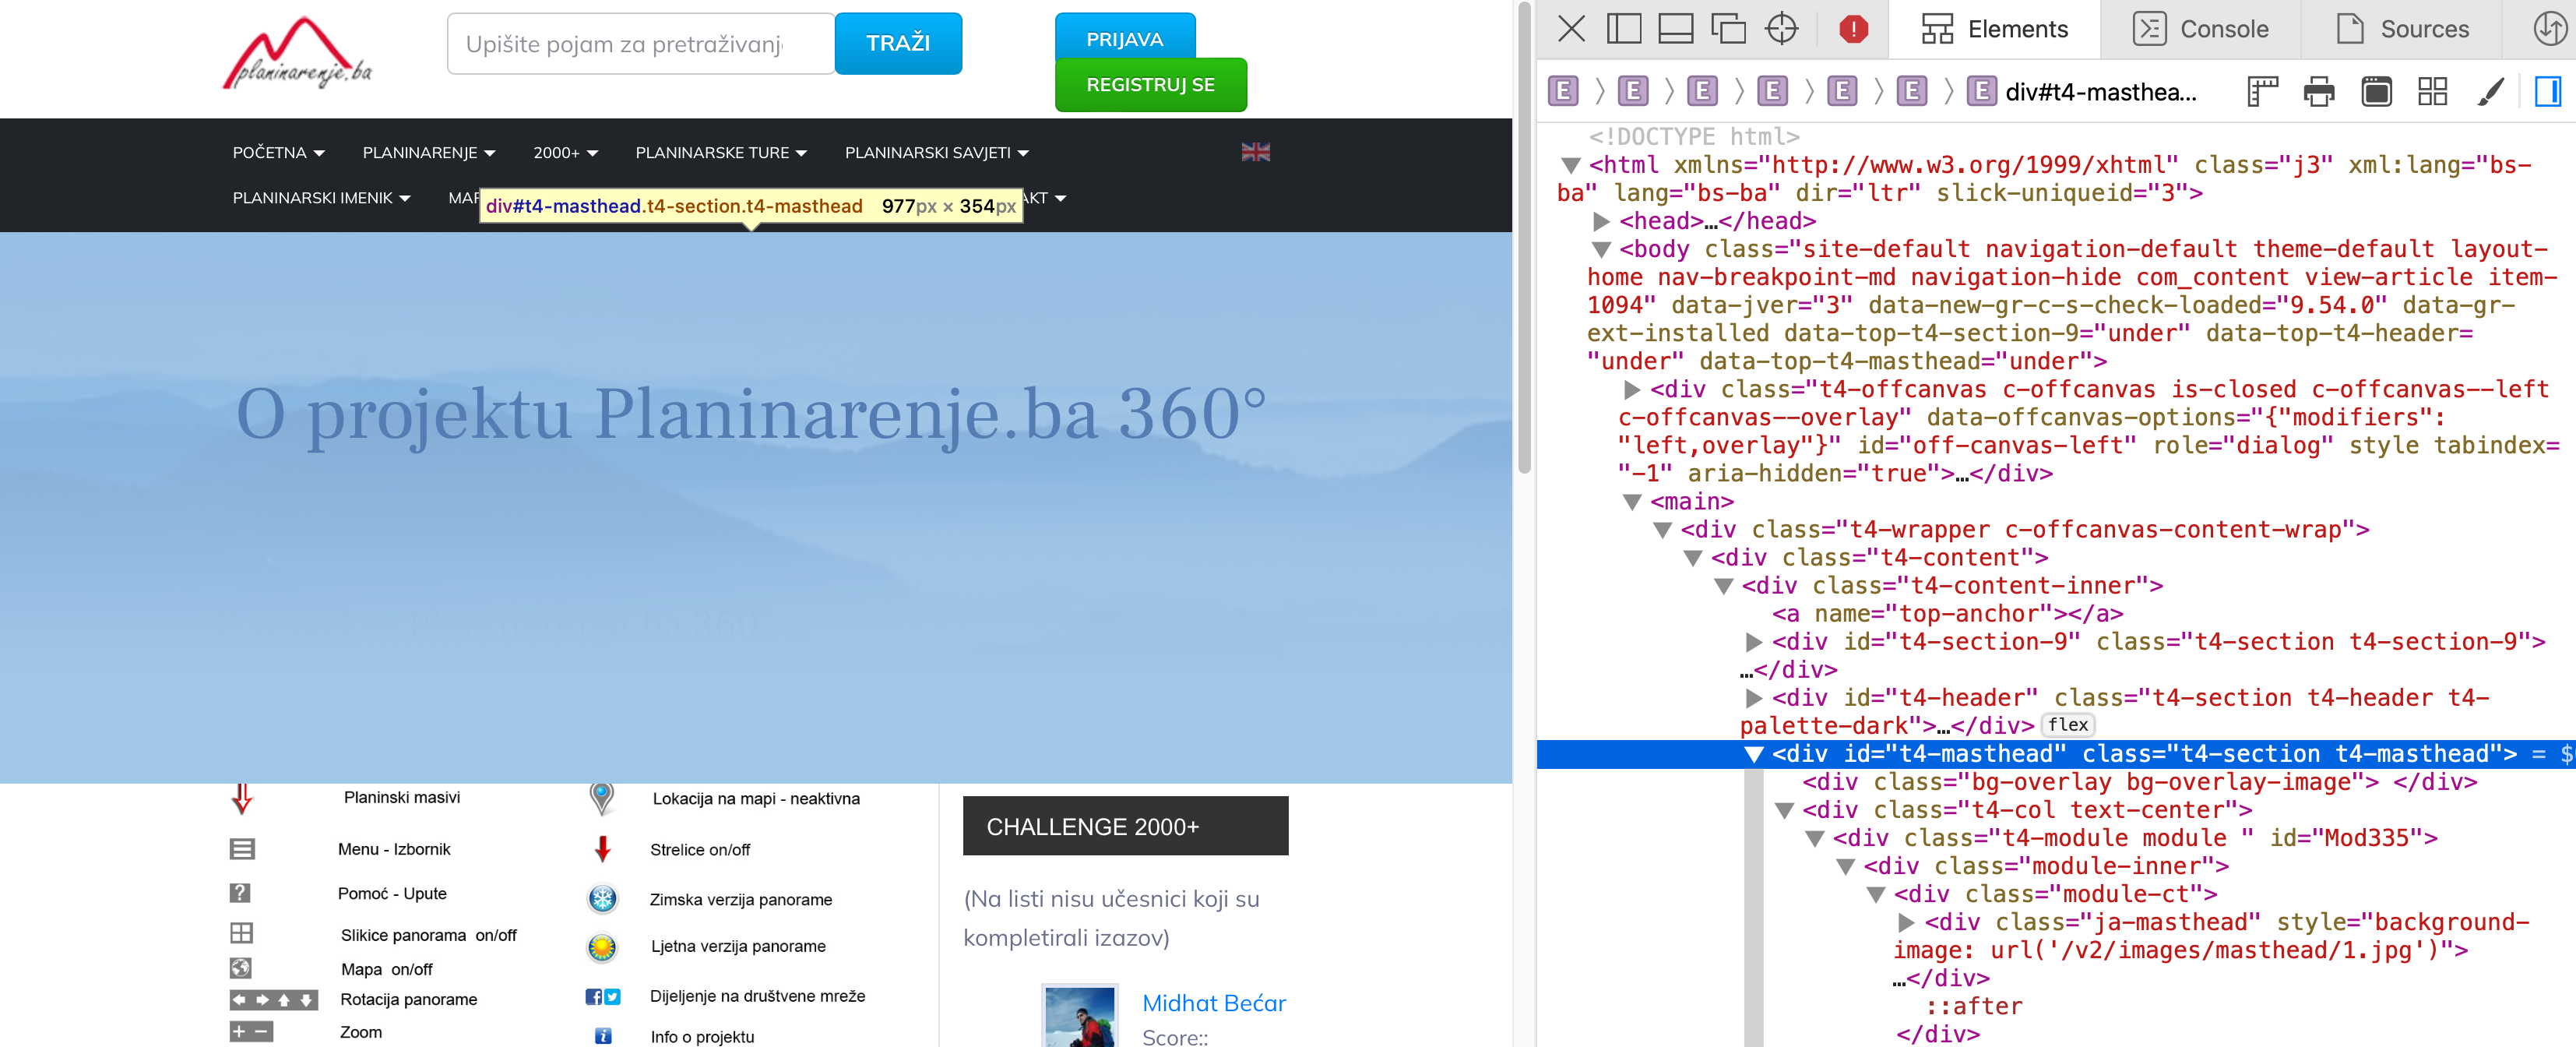Click the English flag language icon
2576x1047 pixels.
1255,152
